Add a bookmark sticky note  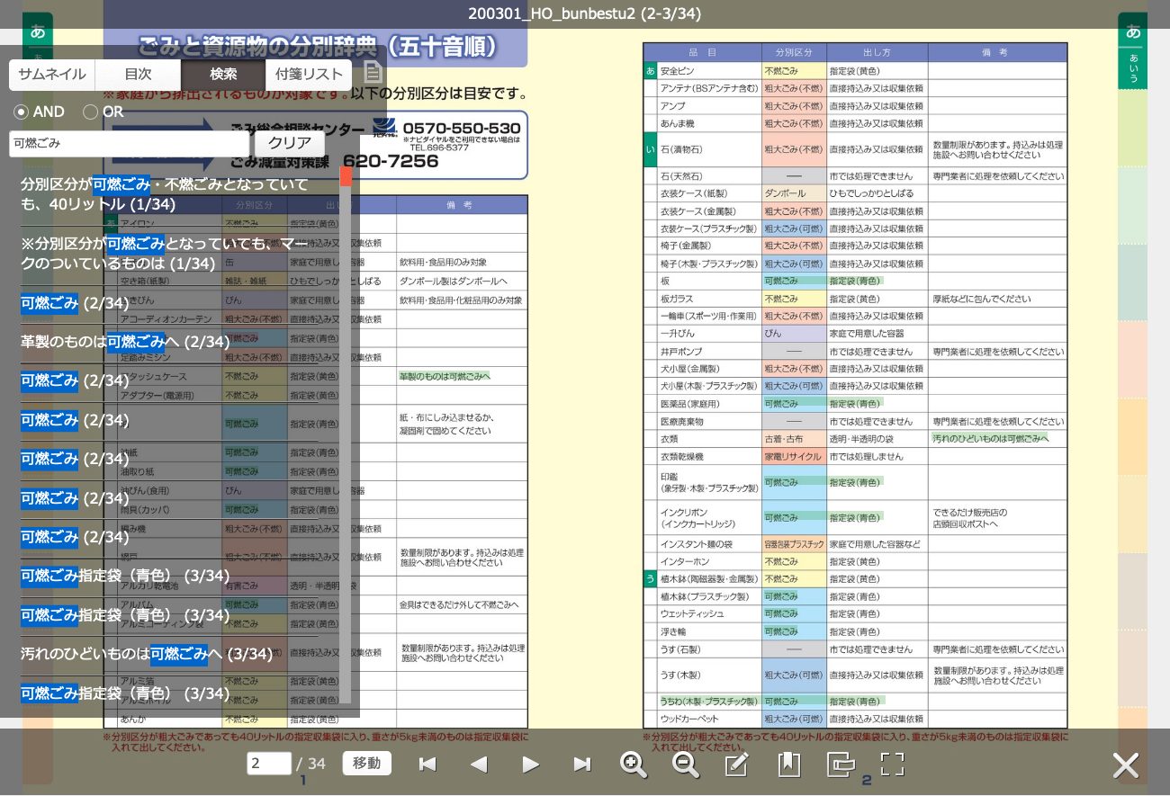point(788,765)
